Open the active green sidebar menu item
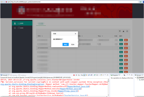Screen dimensions: 144x97 click(22, 23)
